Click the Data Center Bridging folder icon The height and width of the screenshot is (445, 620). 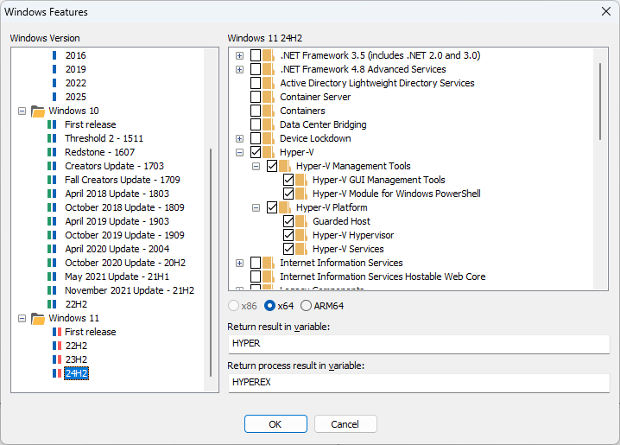click(x=269, y=124)
